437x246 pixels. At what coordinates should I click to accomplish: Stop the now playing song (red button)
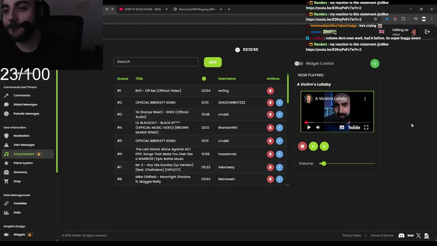tap(302, 146)
